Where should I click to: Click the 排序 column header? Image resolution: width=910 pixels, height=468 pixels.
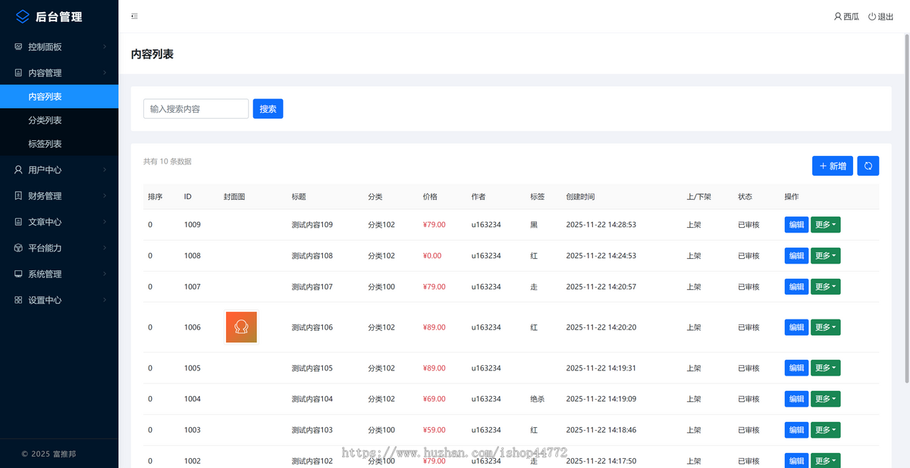tap(155, 197)
